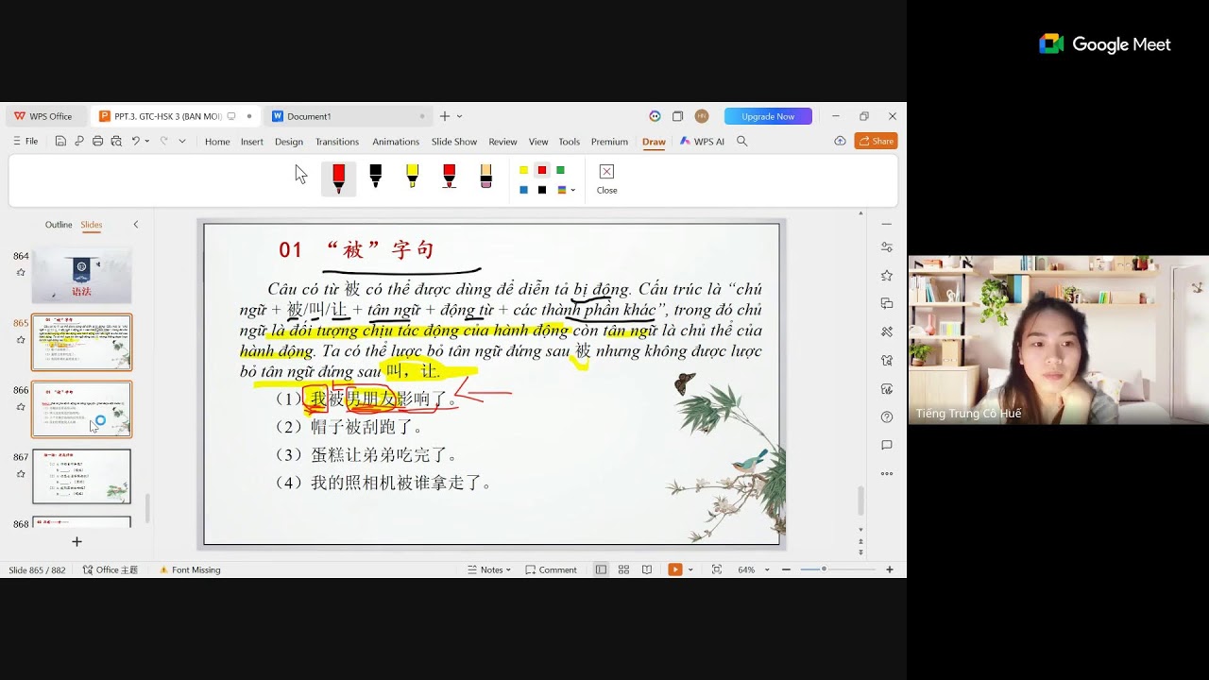This screenshot has height=680, width=1209.
Task: Select slide 864 thumbnail
Action: point(82,275)
